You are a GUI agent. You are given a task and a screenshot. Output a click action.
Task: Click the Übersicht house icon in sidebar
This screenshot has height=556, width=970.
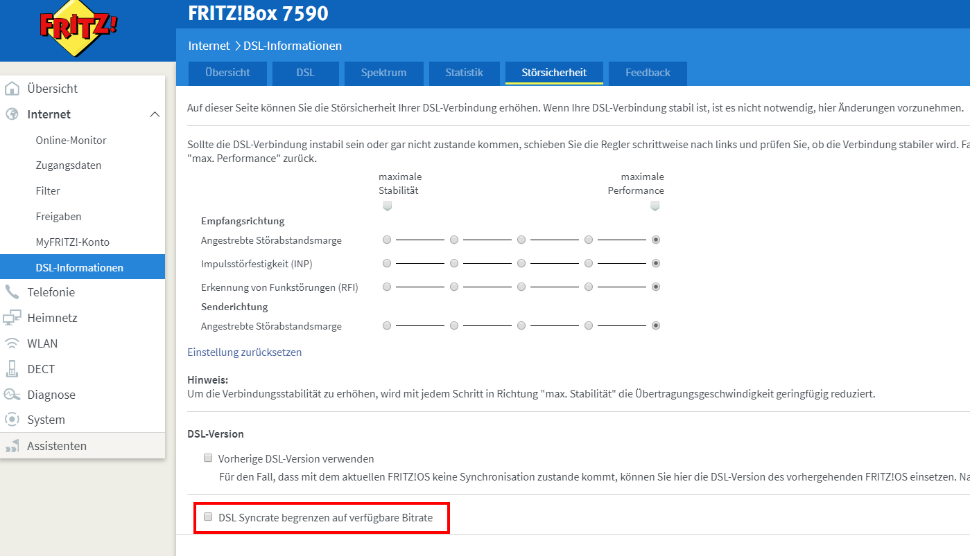12,89
